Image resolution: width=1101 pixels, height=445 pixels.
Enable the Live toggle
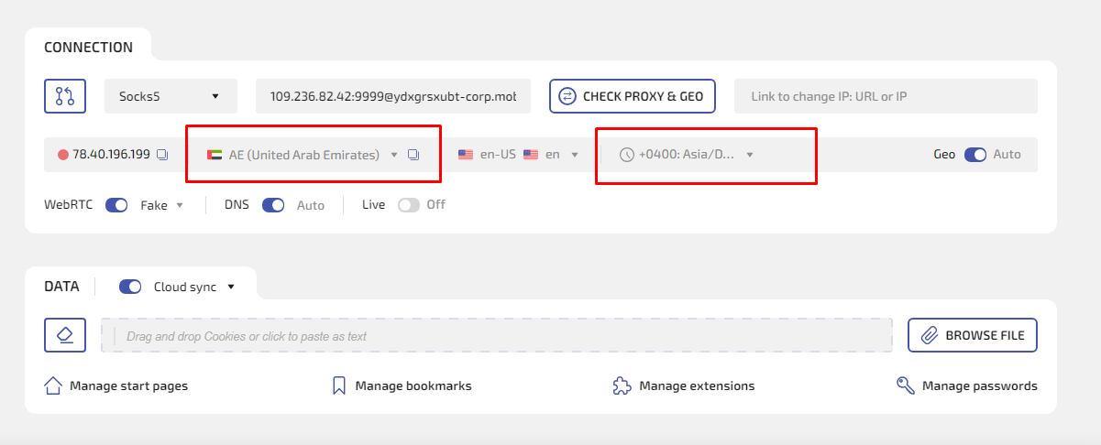click(x=408, y=205)
